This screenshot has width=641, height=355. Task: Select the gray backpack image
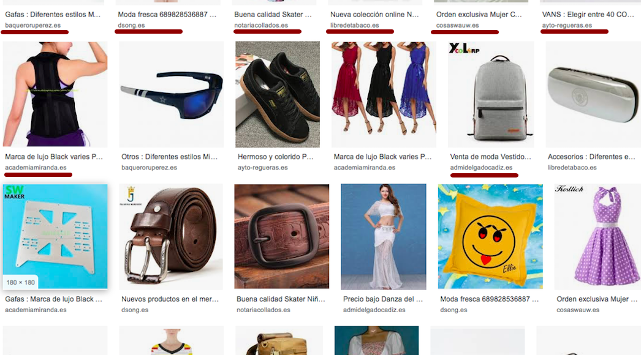point(491,94)
